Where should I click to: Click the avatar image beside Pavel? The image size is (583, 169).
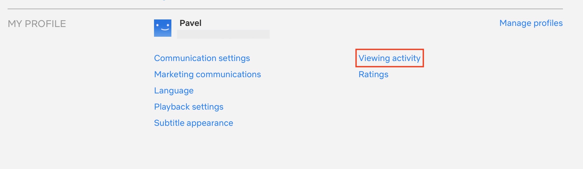tap(163, 28)
